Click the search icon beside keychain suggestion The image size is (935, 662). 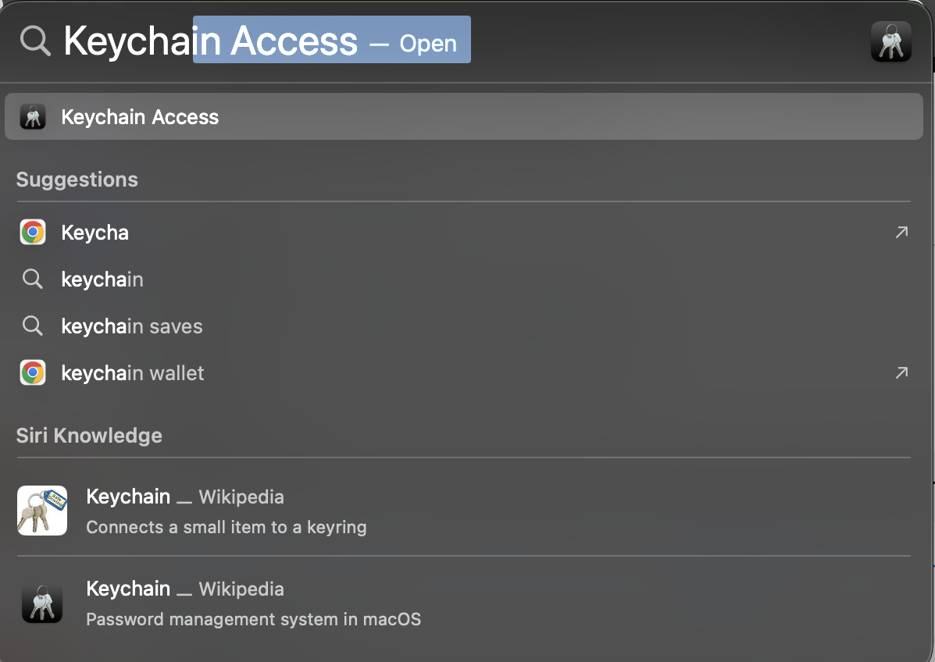pos(33,279)
